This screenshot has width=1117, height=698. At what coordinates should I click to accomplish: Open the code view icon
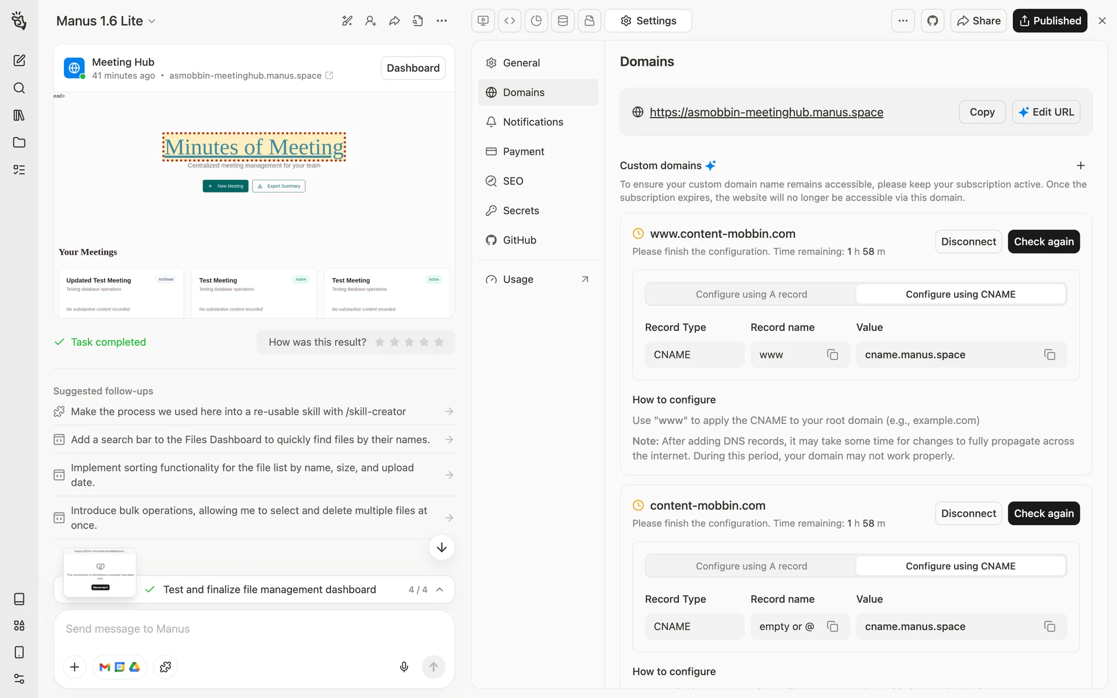(x=510, y=21)
